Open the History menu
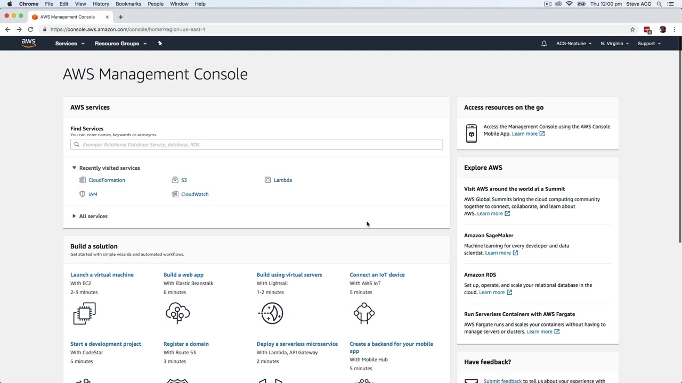 [x=101, y=4]
